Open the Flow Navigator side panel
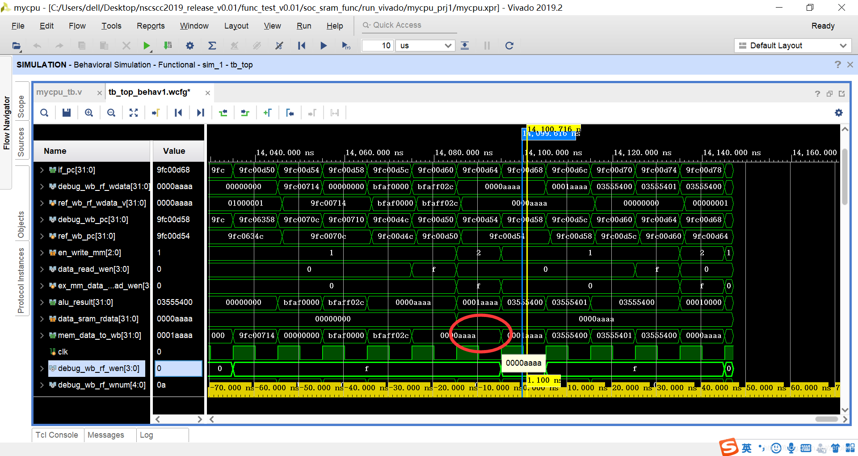 (x=6, y=122)
